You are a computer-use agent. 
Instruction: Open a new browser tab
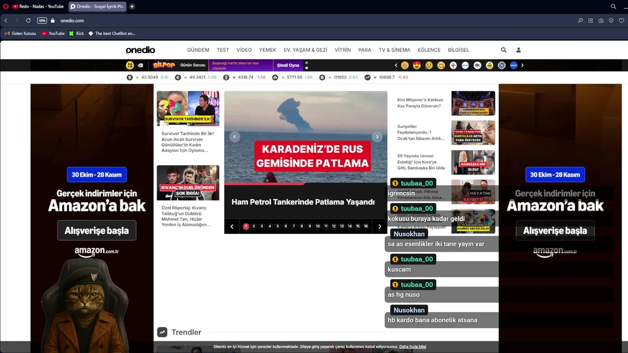(x=132, y=6)
